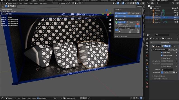Unlink the NodeGroupOCP node group
Viewport: 179px width, 100px height.
pos(176,49)
